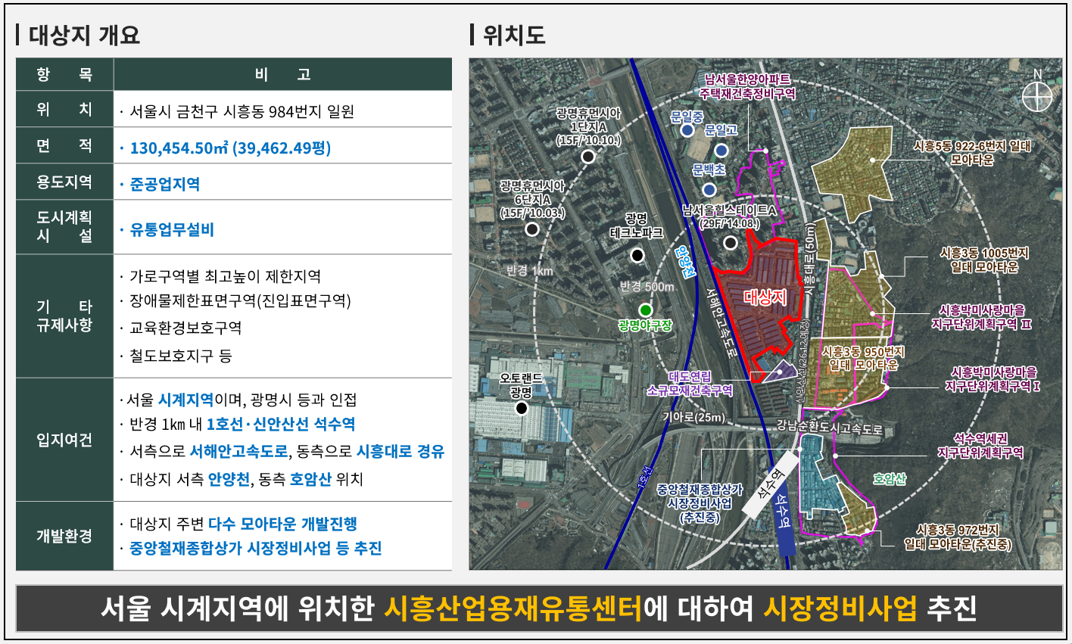Click the 유통업무설비 blue text
This screenshot has height=644, width=1072.
tap(172, 229)
